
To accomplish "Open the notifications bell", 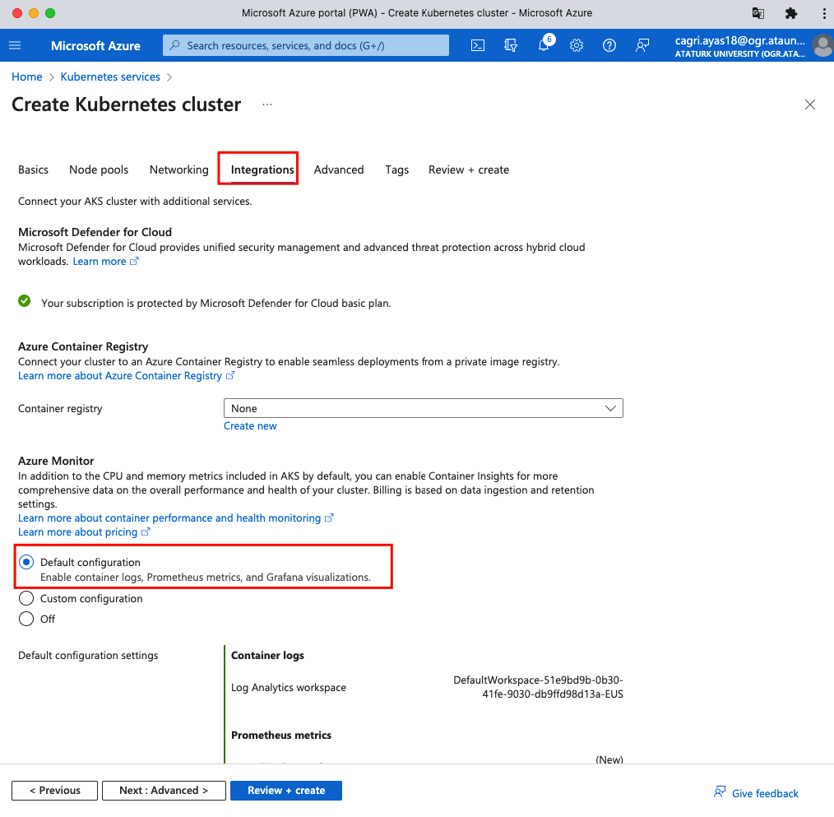I will [544, 45].
